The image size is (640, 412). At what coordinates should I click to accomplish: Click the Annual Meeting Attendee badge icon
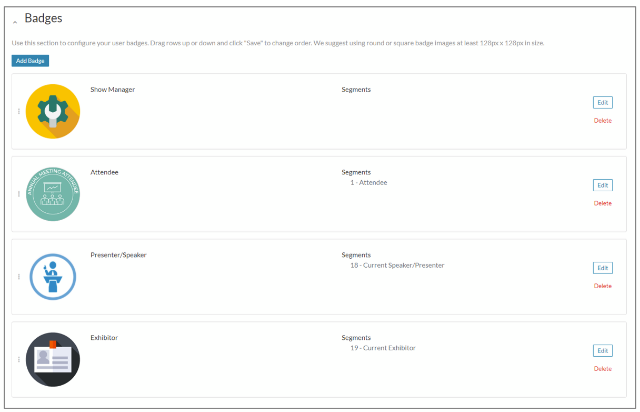coord(53,194)
